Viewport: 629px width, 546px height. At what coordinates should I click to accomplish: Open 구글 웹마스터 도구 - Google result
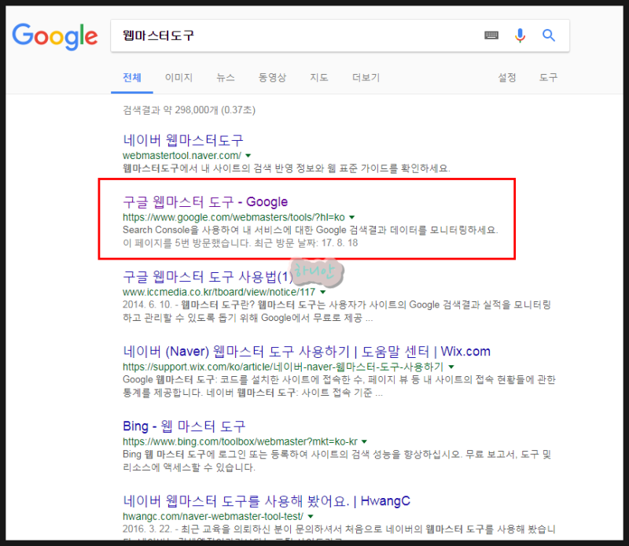(205, 201)
